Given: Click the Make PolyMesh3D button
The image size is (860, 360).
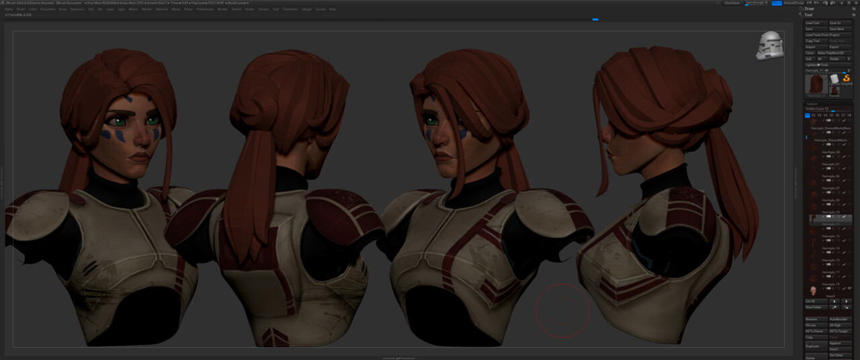Looking at the screenshot, I should (x=834, y=52).
